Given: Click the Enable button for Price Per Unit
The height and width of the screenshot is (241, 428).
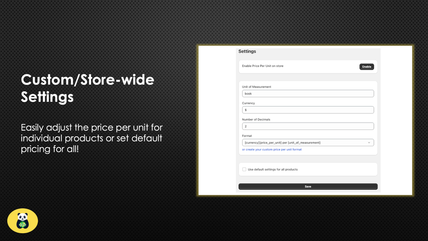Looking at the screenshot, I should tap(366, 67).
